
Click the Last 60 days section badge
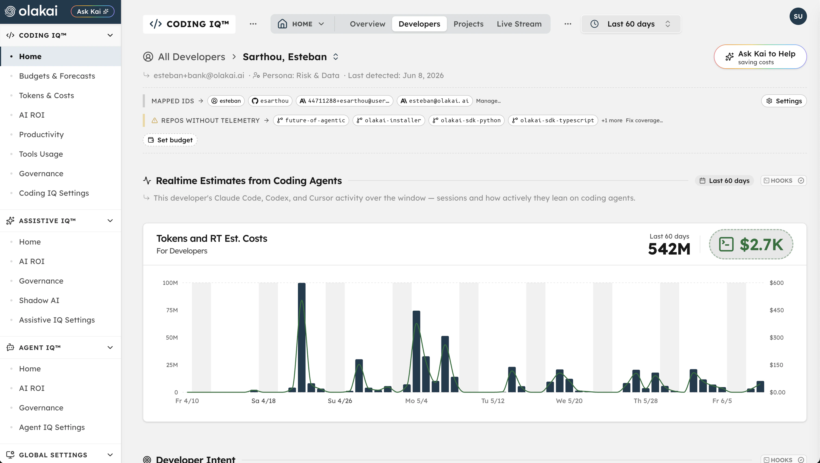[724, 181]
